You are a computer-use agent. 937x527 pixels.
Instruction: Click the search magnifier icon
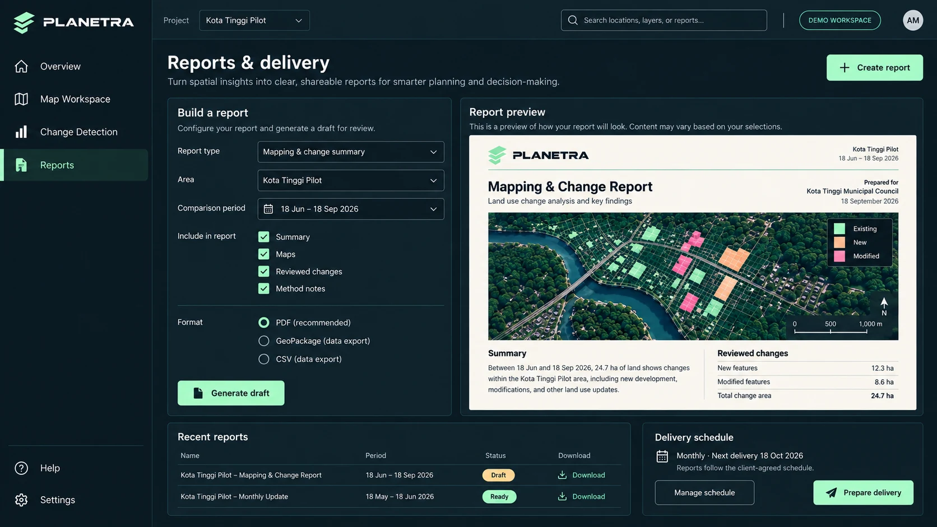tap(573, 20)
